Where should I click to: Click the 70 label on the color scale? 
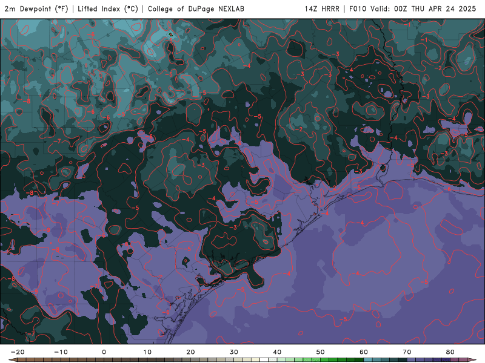[x=407, y=352]
